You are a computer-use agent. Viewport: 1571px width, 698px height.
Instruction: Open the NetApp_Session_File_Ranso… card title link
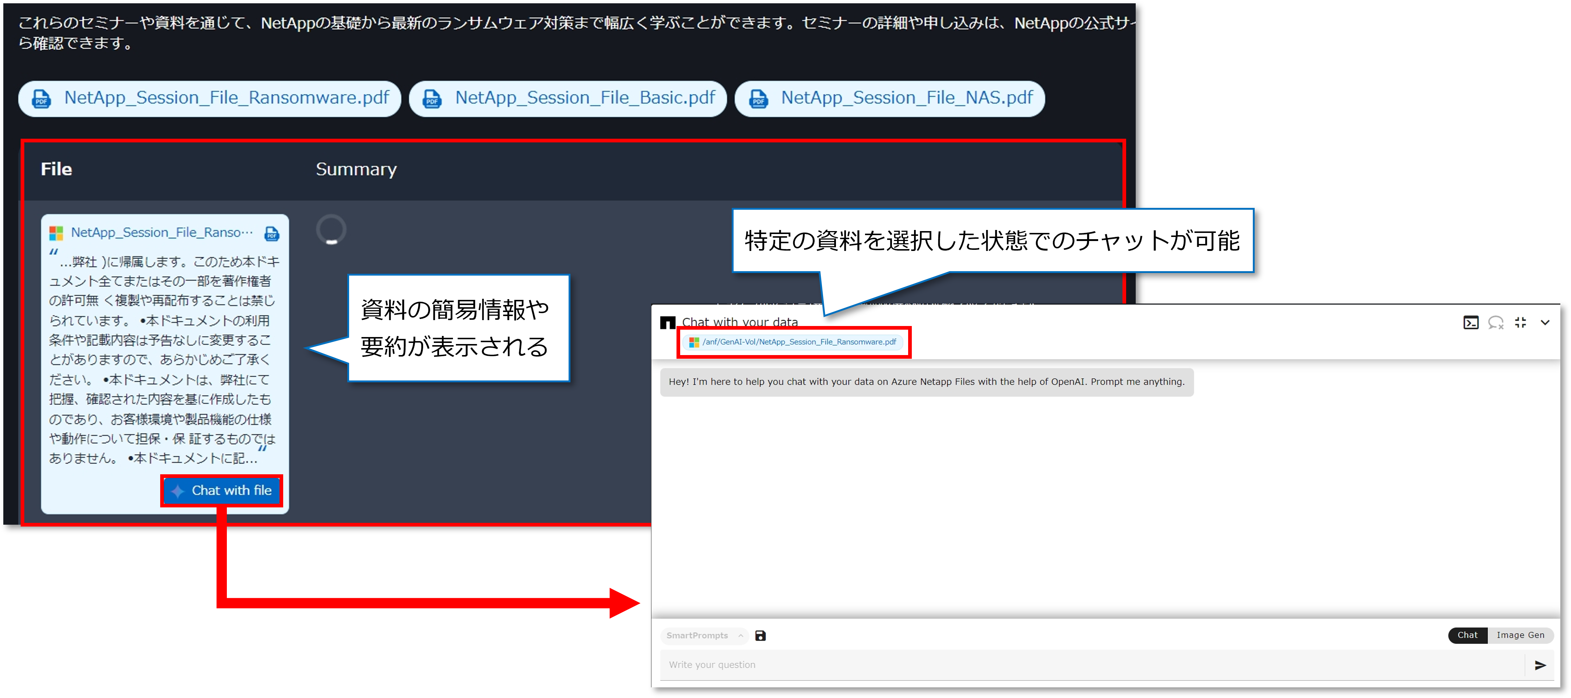click(162, 232)
